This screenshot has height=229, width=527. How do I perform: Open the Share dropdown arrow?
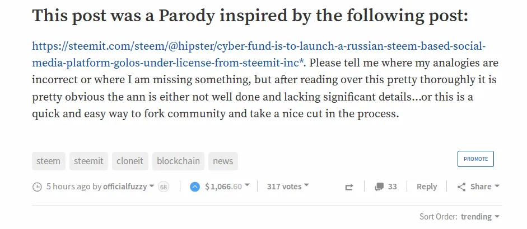497,186
